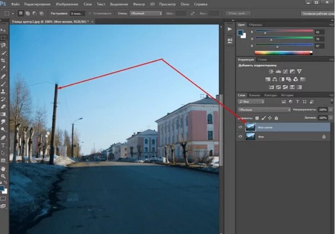Click the Уточн. край button
335x234 pixels.
238,14
